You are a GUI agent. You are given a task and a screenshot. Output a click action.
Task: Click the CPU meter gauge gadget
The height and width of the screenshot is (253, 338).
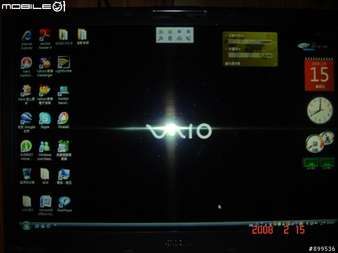point(320,142)
